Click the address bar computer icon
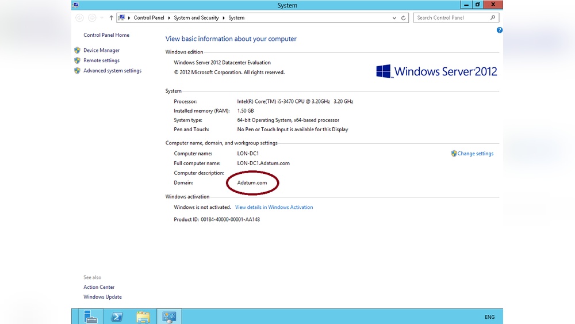The height and width of the screenshot is (324, 575). coord(122,18)
